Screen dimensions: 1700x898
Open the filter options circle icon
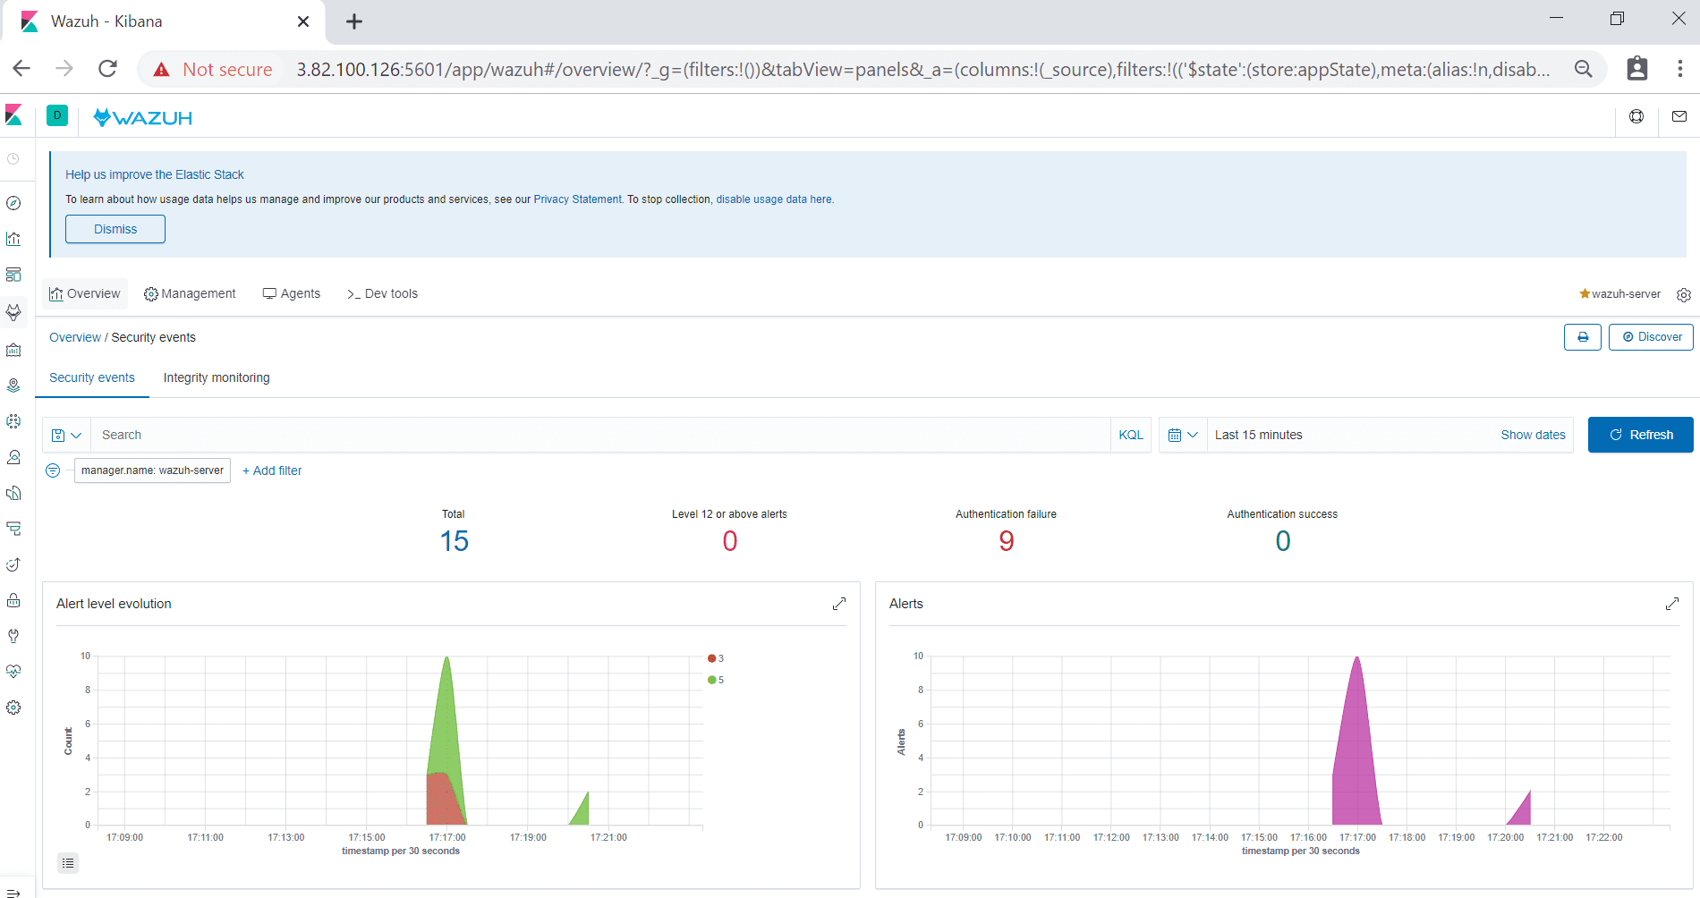53,470
